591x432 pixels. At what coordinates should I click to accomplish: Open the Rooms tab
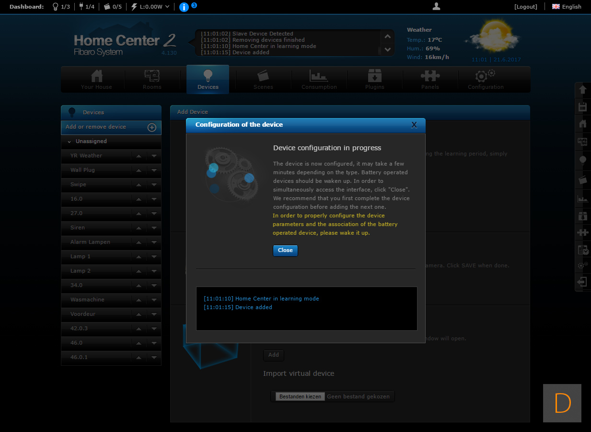coord(152,80)
